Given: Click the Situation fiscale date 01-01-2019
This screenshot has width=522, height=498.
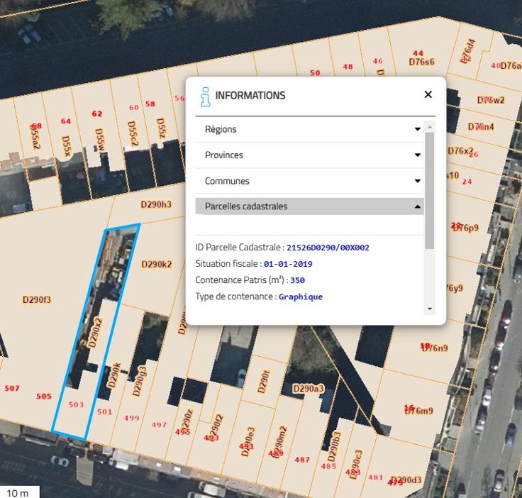Looking at the screenshot, I should [x=288, y=264].
